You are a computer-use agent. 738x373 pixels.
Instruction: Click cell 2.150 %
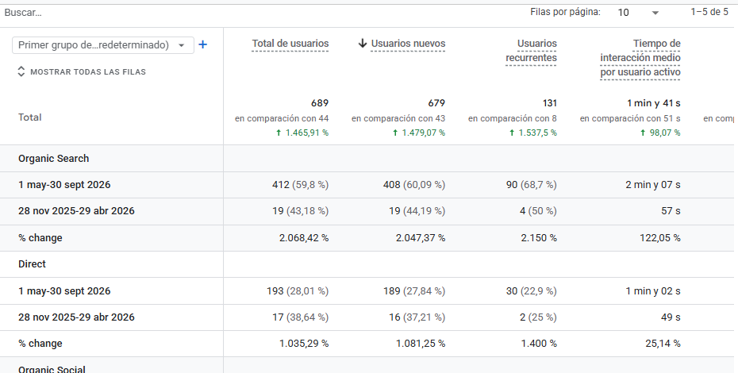pyautogui.click(x=539, y=238)
